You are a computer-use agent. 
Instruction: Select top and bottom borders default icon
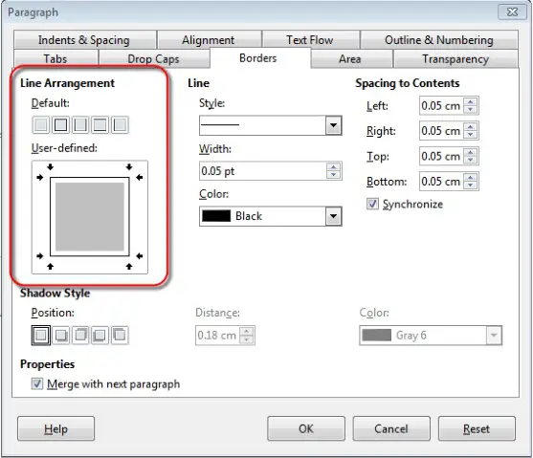(x=100, y=124)
